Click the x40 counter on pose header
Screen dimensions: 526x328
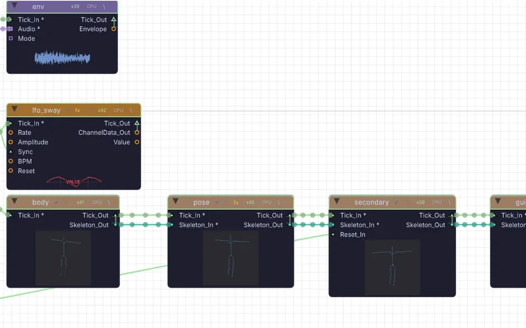[250, 203]
